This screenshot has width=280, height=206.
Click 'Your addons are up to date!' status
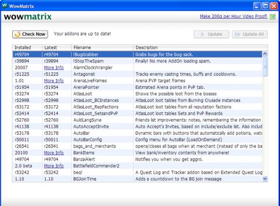coord(82,34)
